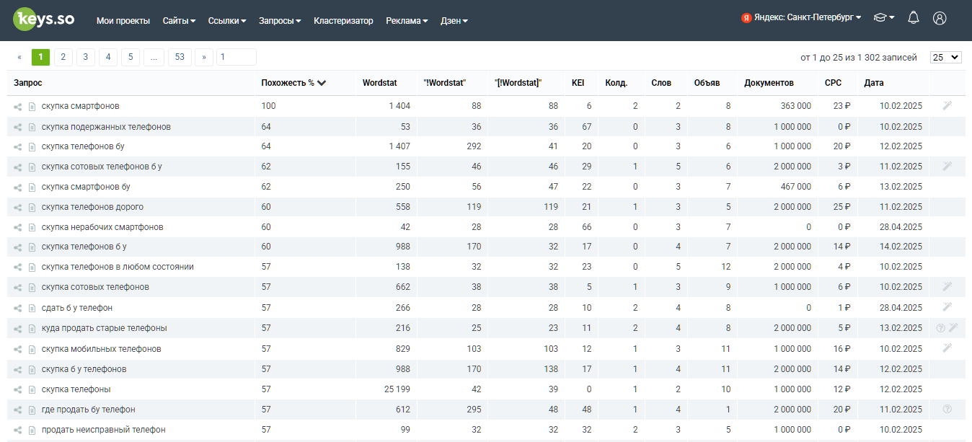This screenshot has width=972, height=442.
Task: Open the records-per-page dropdown showing 25
Action: tap(945, 58)
